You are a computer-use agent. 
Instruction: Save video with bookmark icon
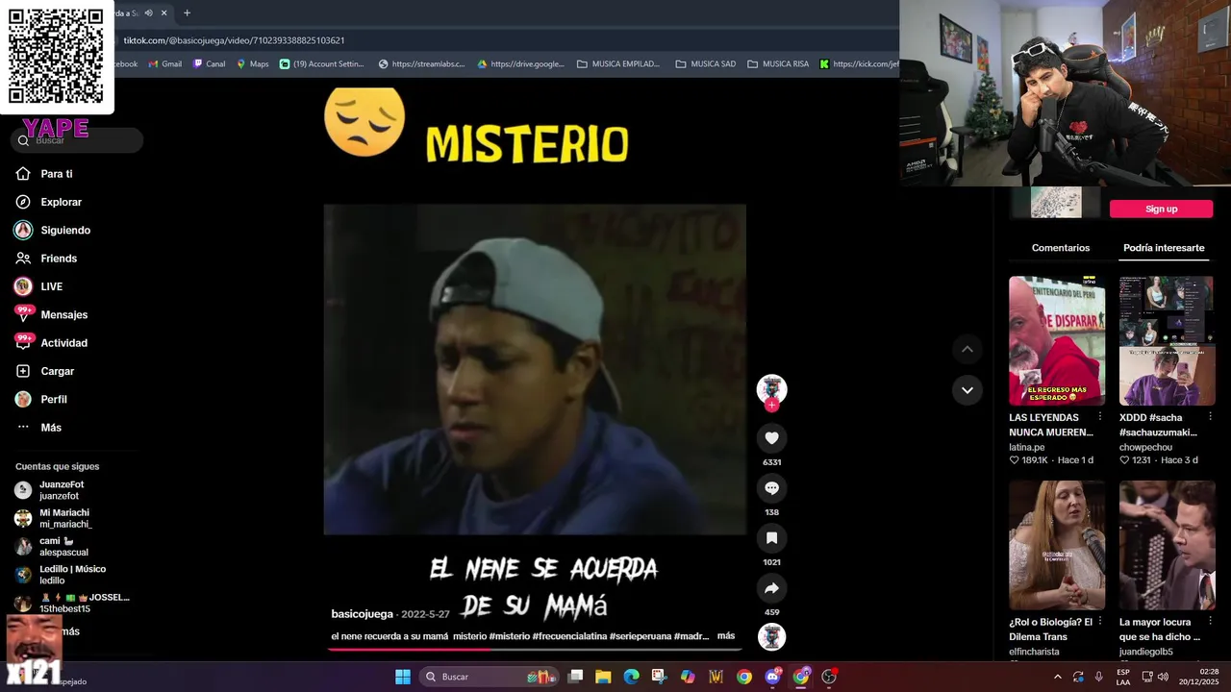(771, 538)
